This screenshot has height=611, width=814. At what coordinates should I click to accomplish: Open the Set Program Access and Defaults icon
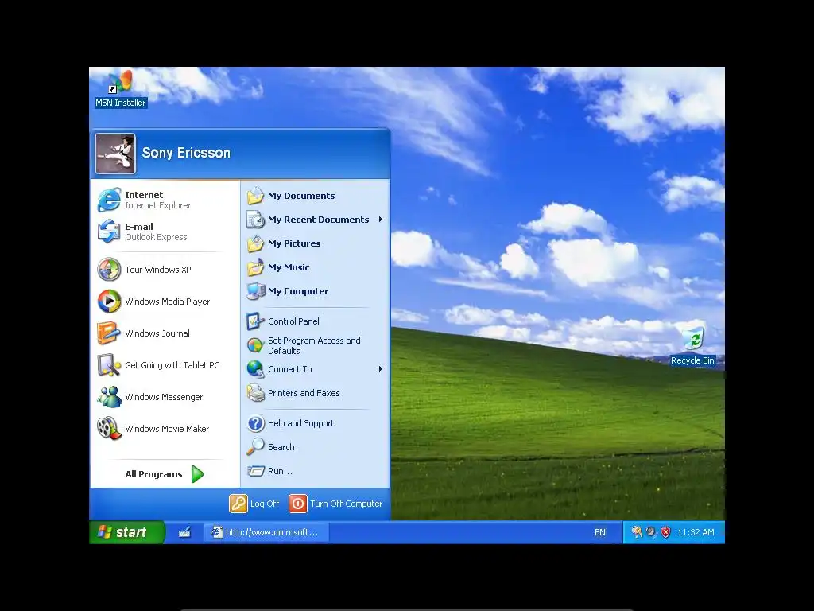[x=255, y=345]
